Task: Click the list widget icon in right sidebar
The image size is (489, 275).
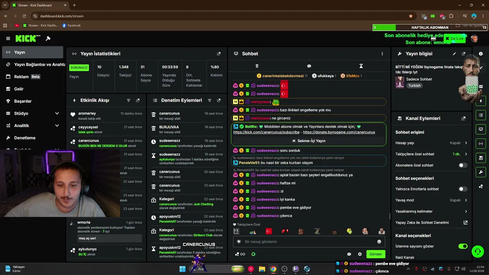Action: tap(481, 115)
